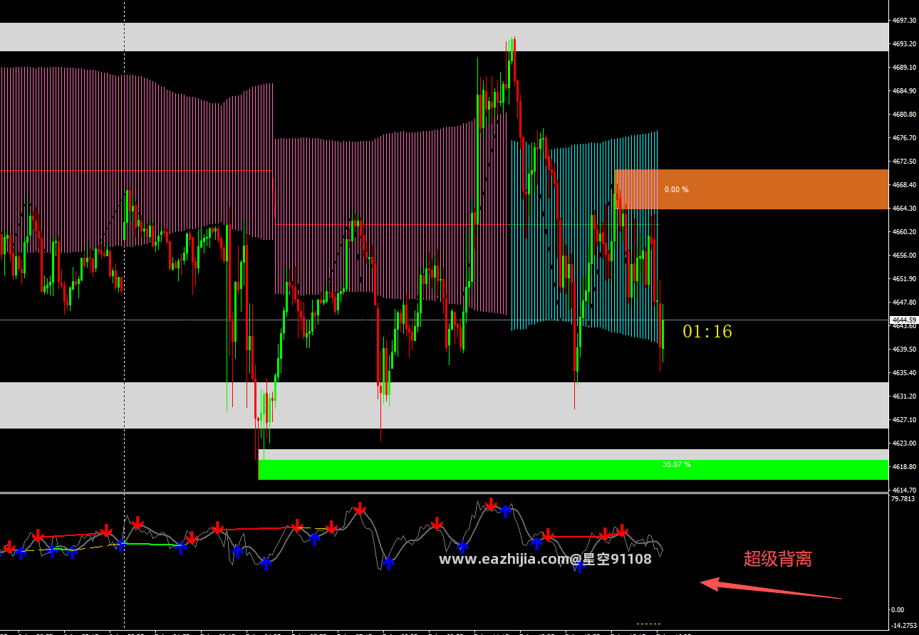The height and width of the screenshot is (635, 919).
Task: Click the 4656.00 price scale label
Action: point(903,256)
